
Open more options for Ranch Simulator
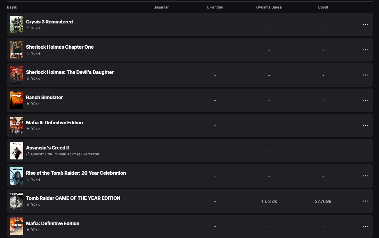tap(365, 100)
